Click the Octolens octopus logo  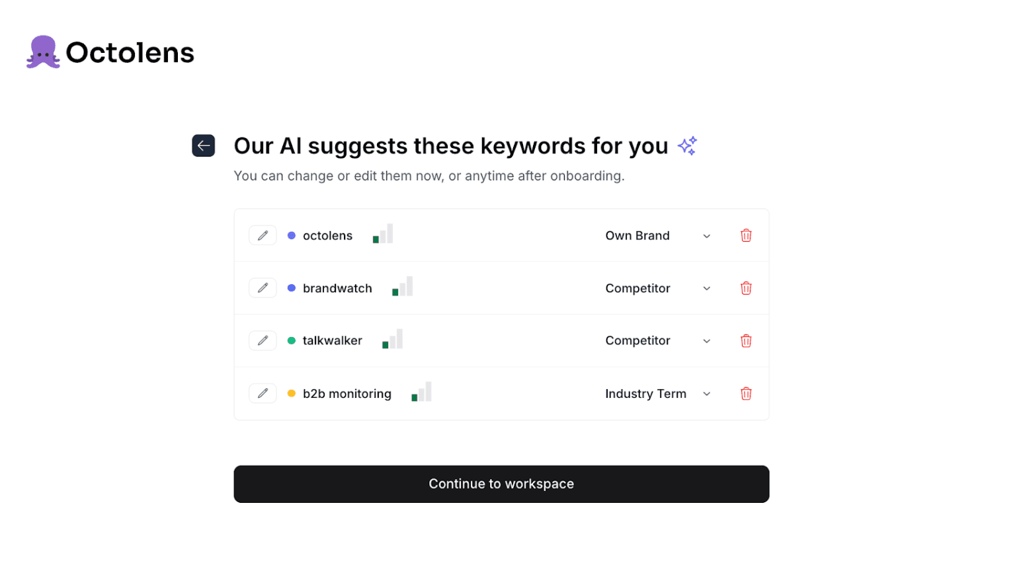42,52
